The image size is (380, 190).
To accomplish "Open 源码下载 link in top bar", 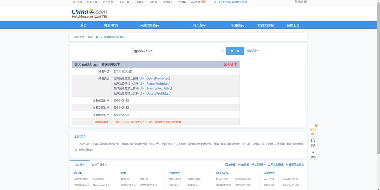I will click(x=124, y=2).
